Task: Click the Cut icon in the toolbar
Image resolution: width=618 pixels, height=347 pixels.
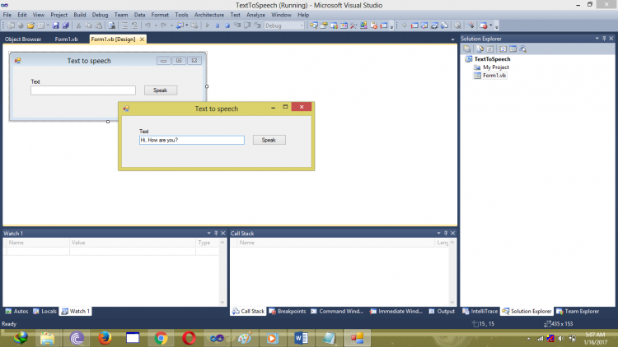Action: (x=78, y=25)
